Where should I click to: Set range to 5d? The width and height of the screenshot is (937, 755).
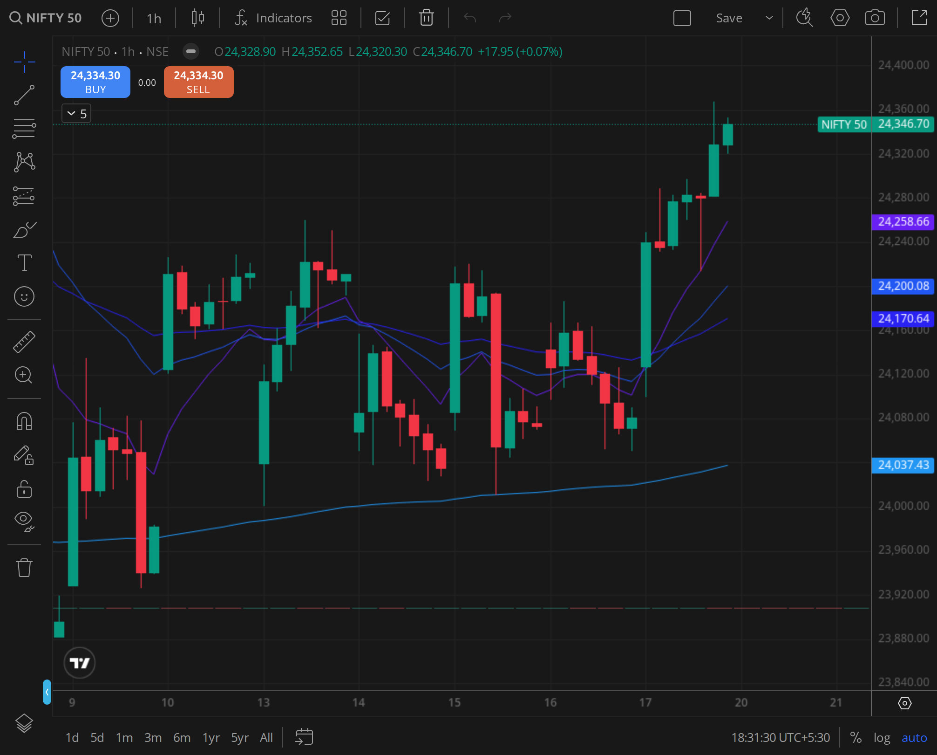click(97, 738)
